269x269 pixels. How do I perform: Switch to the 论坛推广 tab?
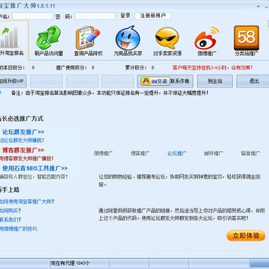pos(177,153)
